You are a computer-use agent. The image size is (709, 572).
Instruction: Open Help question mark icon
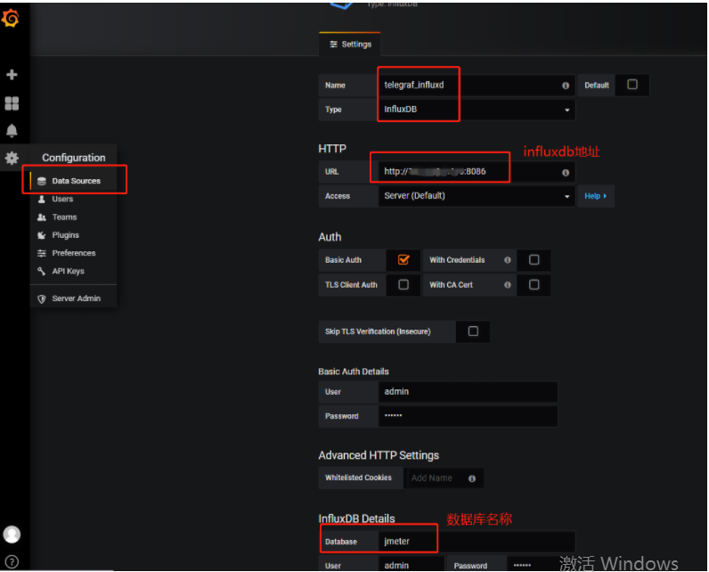pyautogui.click(x=12, y=562)
